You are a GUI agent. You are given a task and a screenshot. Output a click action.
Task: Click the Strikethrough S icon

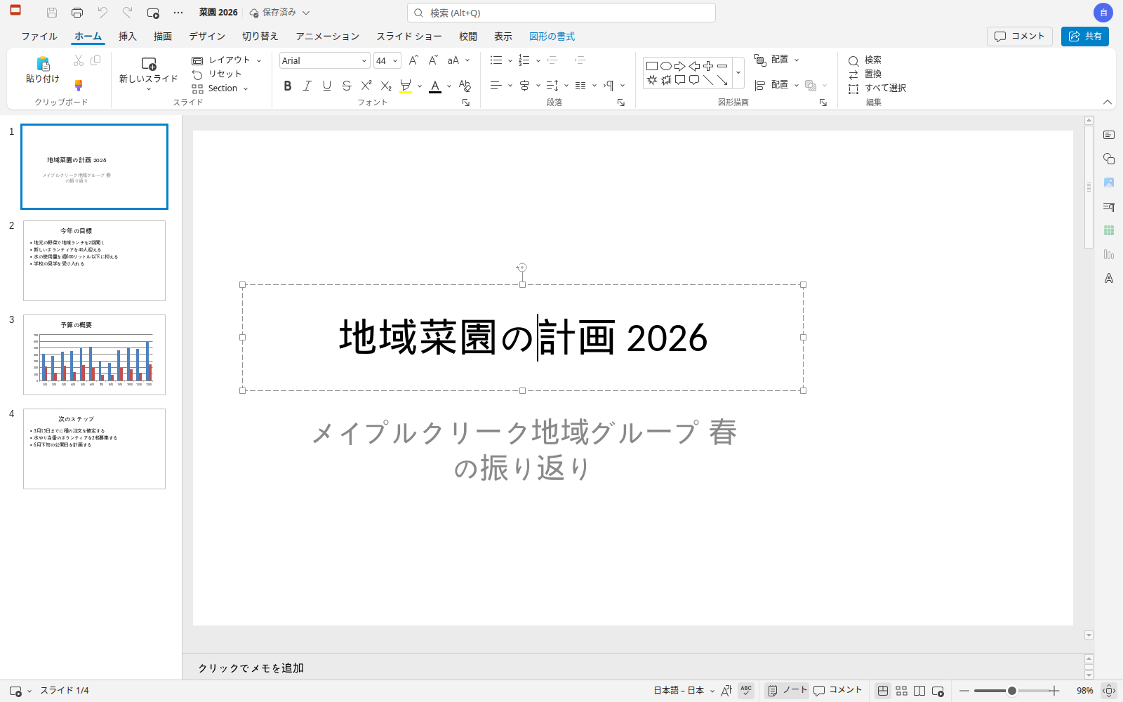(x=347, y=86)
